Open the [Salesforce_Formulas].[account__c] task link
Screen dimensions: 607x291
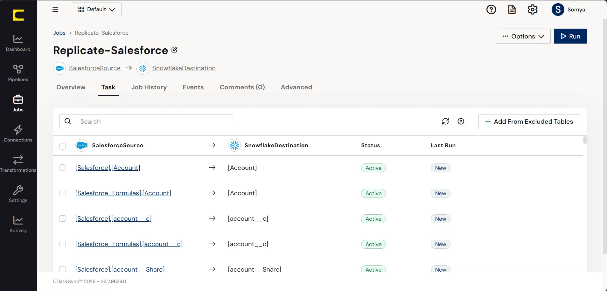point(129,244)
